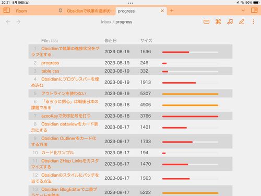Image resolution: width=261 pixels, height=196 pixels.
Task: Click progress in the breadcrumb path
Action: click(x=124, y=22)
